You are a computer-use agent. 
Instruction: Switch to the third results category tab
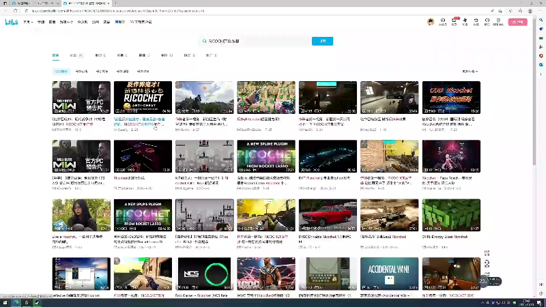click(x=100, y=55)
